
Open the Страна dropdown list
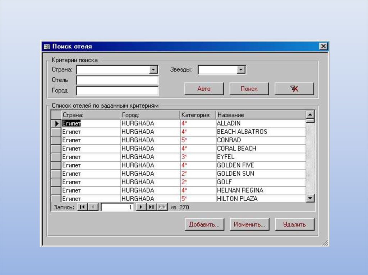coord(154,70)
